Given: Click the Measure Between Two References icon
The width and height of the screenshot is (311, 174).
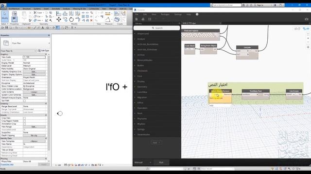Looking at the screenshot, I should (x=108, y=14).
